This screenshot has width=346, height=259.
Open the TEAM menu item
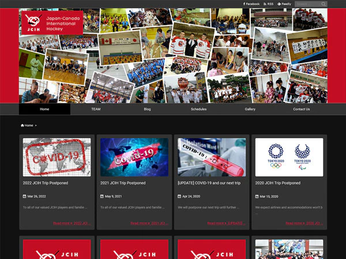tap(96, 109)
